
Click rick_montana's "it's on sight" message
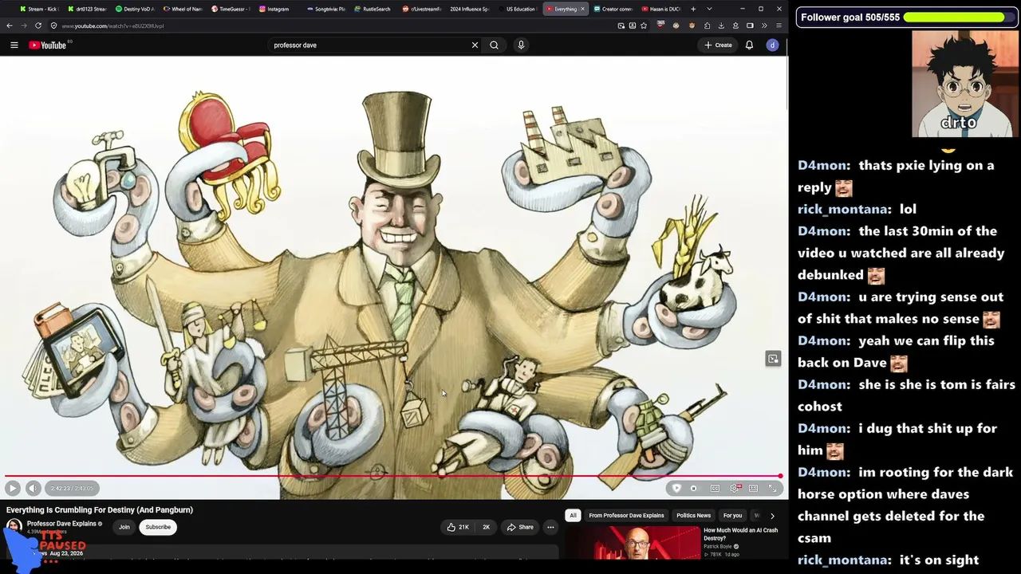coord(889,560)
